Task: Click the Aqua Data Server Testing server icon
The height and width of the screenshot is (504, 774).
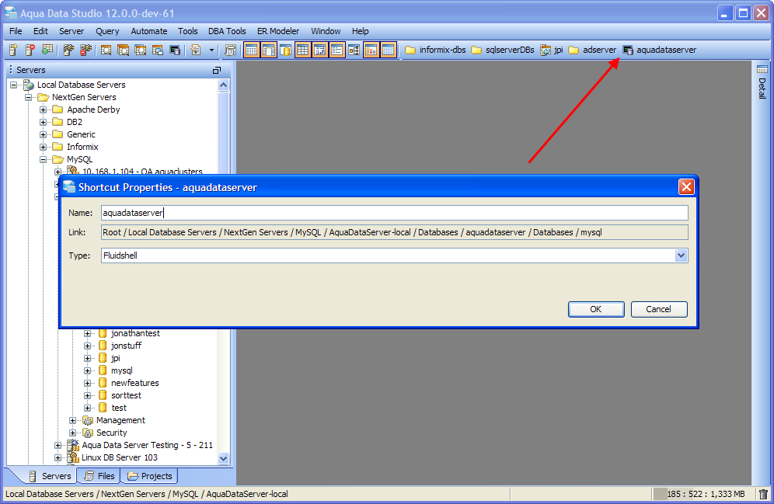Action: (73, 445)
